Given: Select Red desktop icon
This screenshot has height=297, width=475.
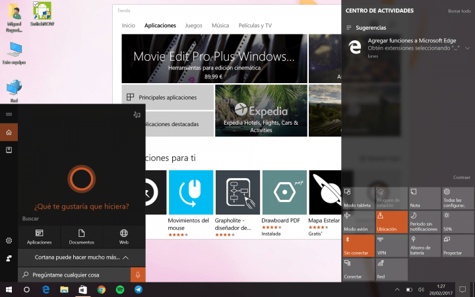Looking at the screenshot, I should click(14, 91).
